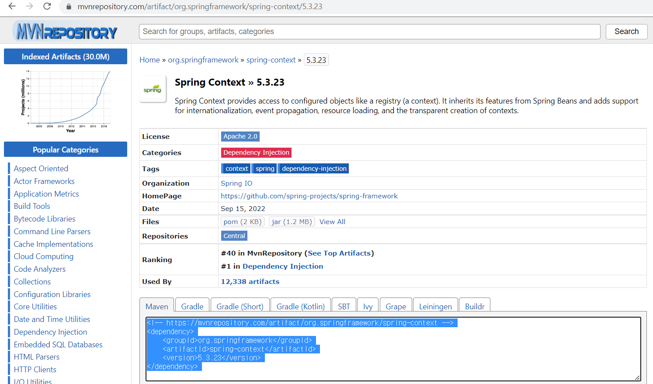
Task: Switch to the Maven tab
Action: pos(157,306)
